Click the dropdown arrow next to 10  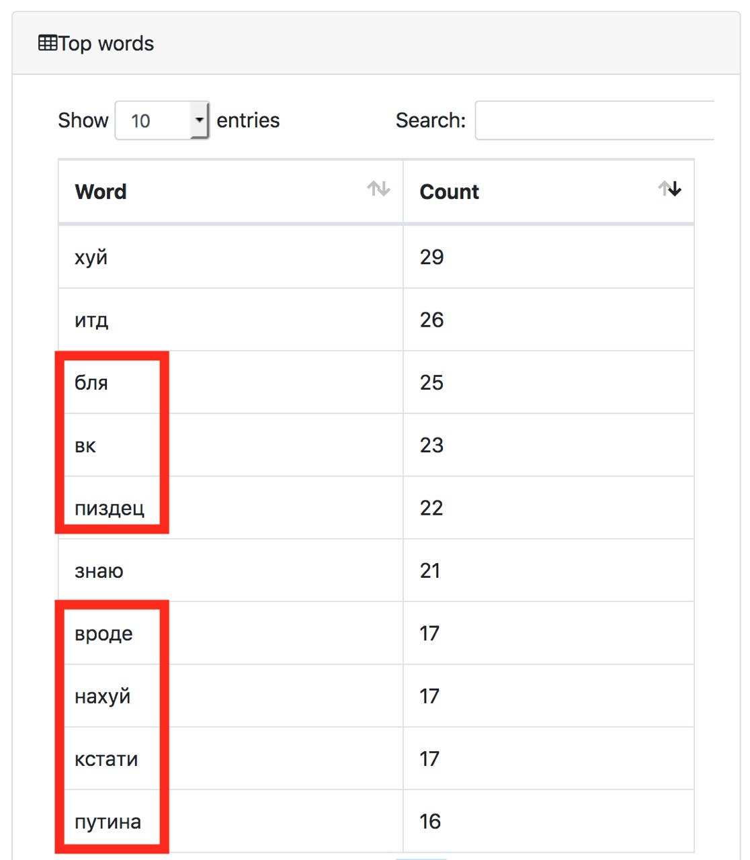[199, 120]
